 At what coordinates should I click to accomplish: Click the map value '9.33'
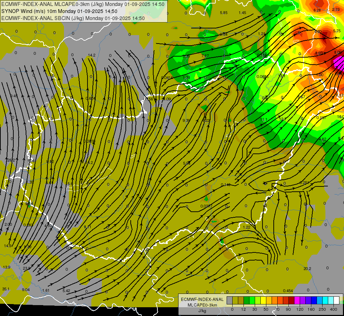[186, 120]
